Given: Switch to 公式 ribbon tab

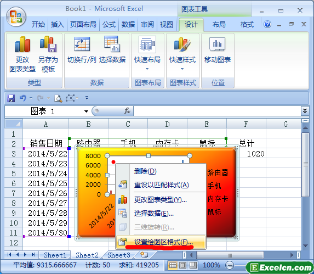Looking at the screenshot, I should [109, 25].
